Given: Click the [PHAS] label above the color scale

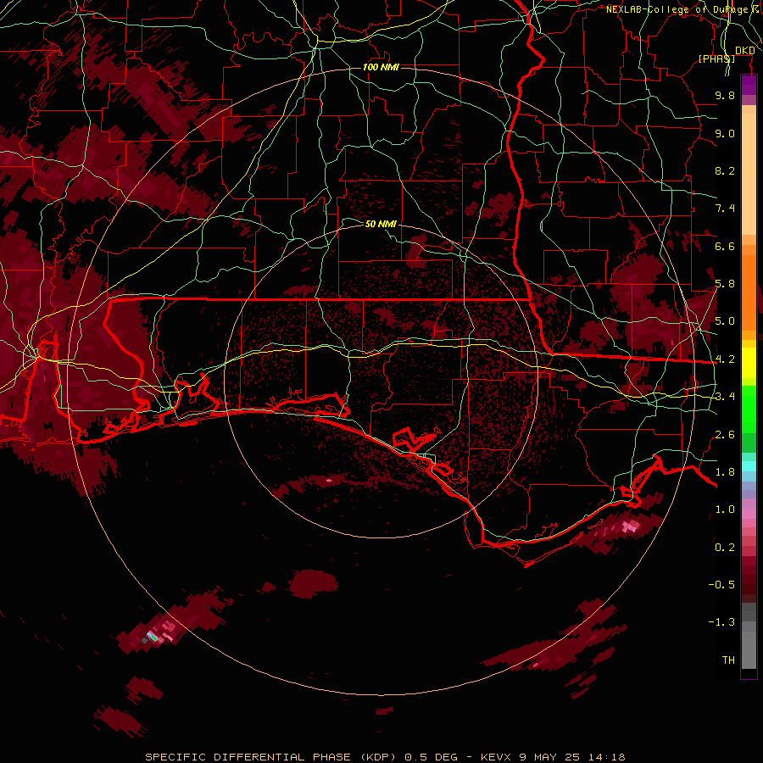Looking at the screenshot, I should coord(716,58).
